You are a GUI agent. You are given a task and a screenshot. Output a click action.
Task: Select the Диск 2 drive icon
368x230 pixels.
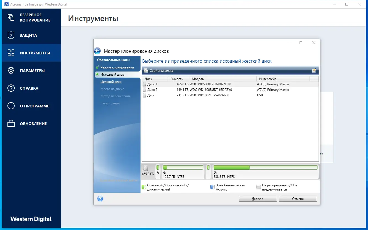tap(145, 90)
